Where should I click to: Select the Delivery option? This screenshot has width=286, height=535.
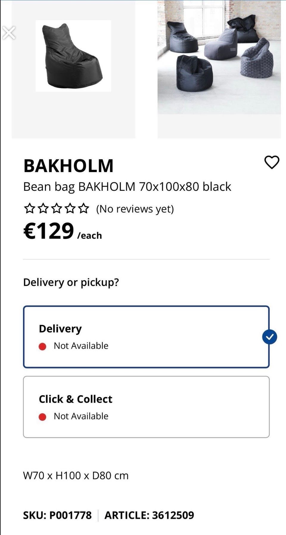tap(146, 337)
